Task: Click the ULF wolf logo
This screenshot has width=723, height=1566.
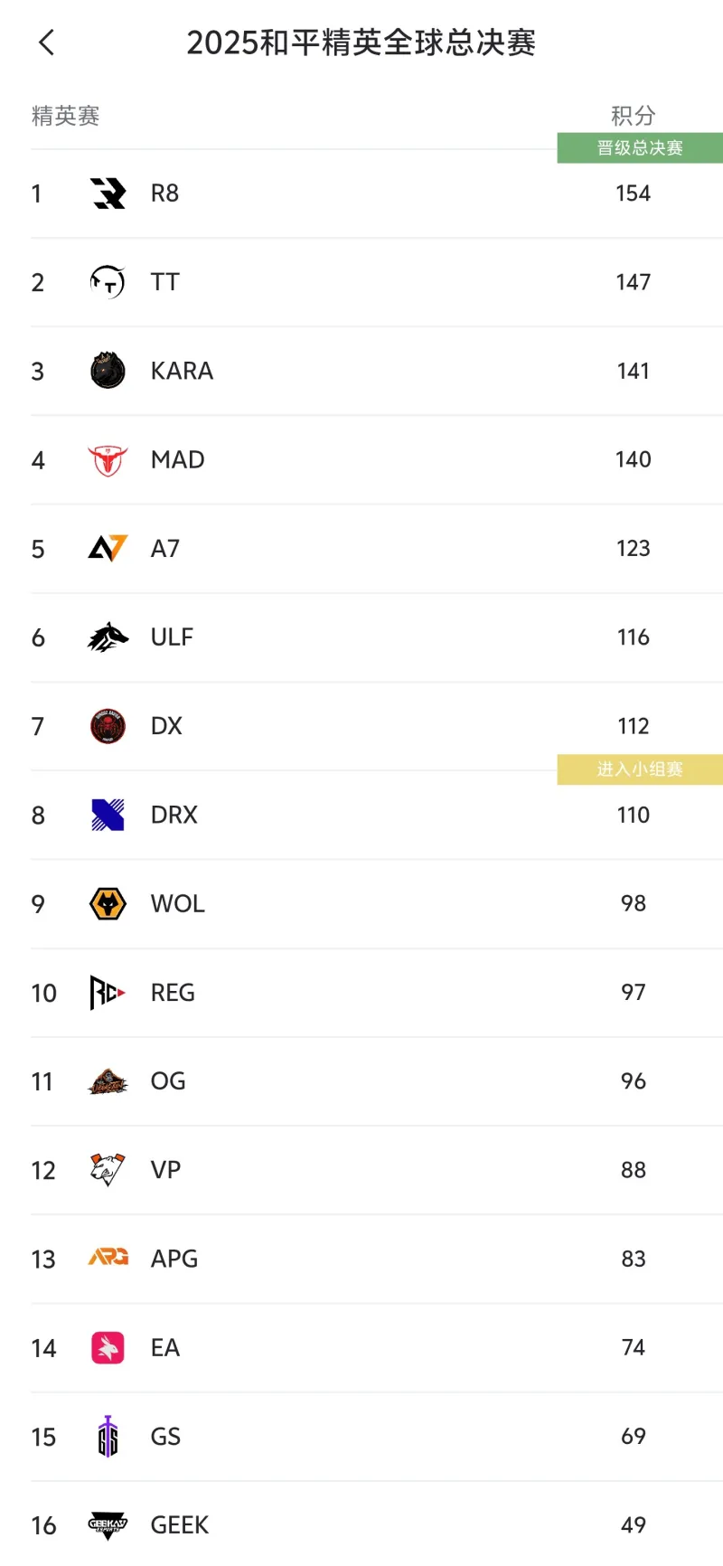Action: click(108, 637)
